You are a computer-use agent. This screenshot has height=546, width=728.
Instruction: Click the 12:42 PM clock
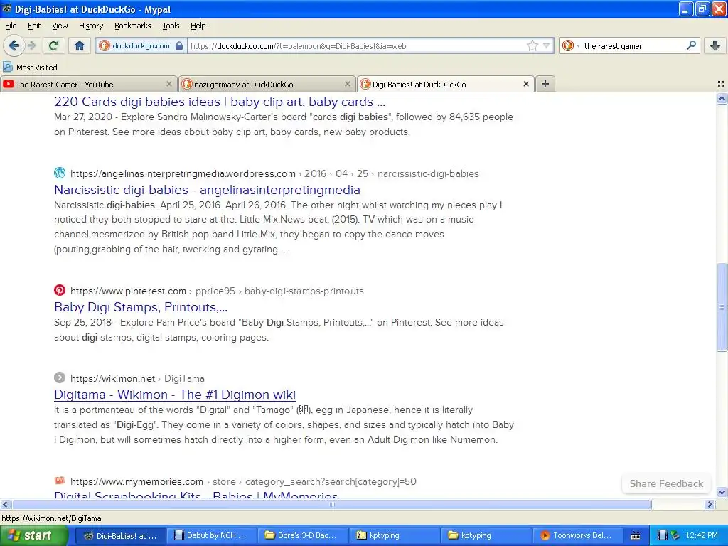tap(702, 535)
